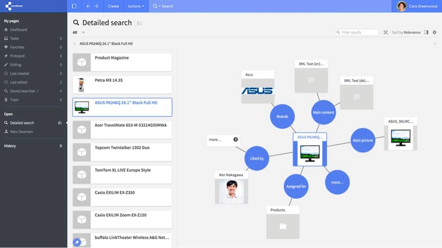Click the Liked by relation node

click(257, 158)
